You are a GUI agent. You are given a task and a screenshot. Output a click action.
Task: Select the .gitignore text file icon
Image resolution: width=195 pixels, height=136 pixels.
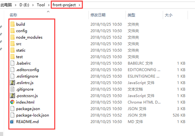(x=12, y=89)
